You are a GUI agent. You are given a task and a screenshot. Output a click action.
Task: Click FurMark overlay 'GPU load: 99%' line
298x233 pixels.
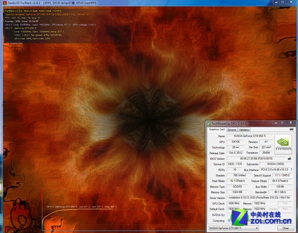pos(32,39)
